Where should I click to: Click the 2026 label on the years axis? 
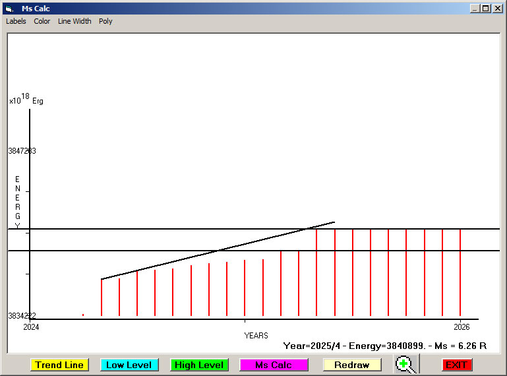[461, 327]
